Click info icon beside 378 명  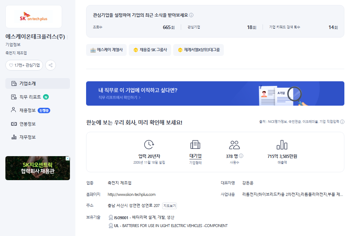[x=241, y=156]
